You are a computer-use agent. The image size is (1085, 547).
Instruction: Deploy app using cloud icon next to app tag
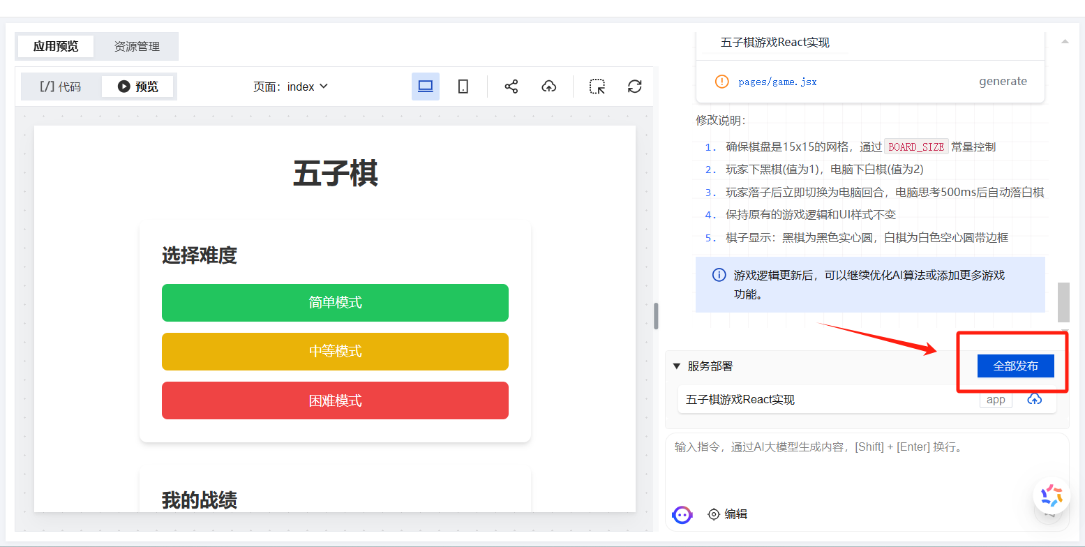pyautogui.click(x=1035, y=399)
